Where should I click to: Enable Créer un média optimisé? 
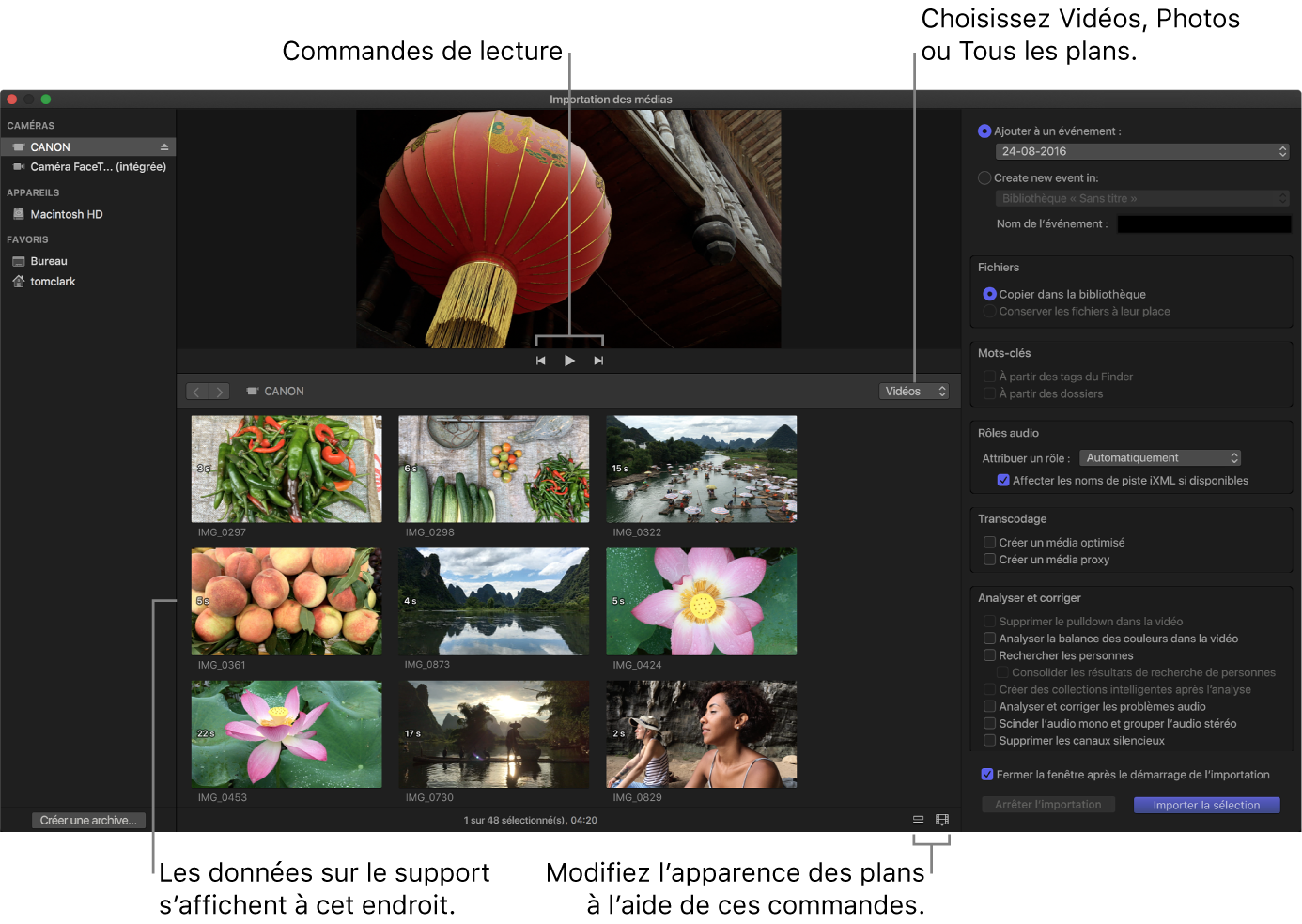click(x=989, y=542)
